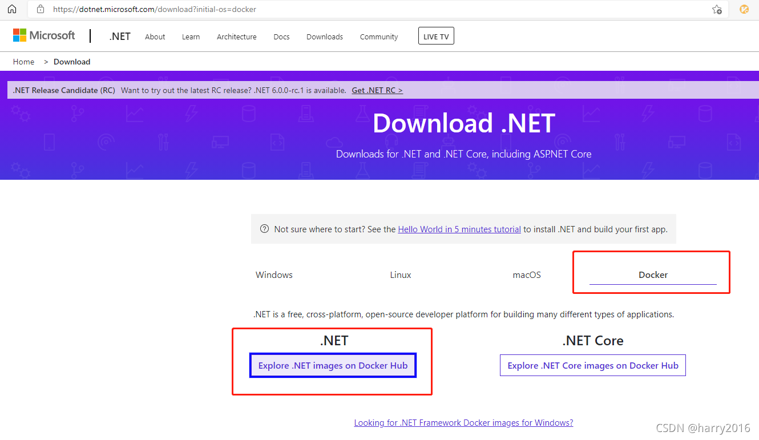Switch to the macOS tab

point(527,275)
